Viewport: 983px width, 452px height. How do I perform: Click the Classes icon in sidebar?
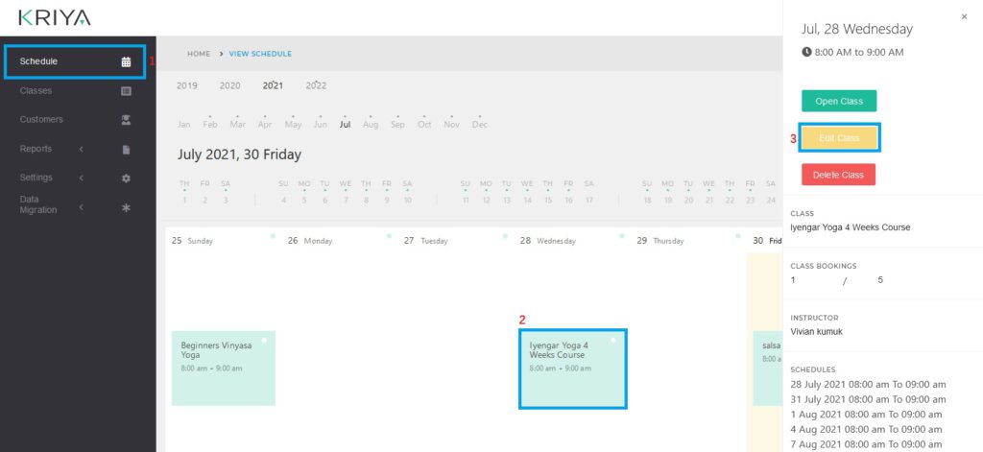tap(126, 91)
